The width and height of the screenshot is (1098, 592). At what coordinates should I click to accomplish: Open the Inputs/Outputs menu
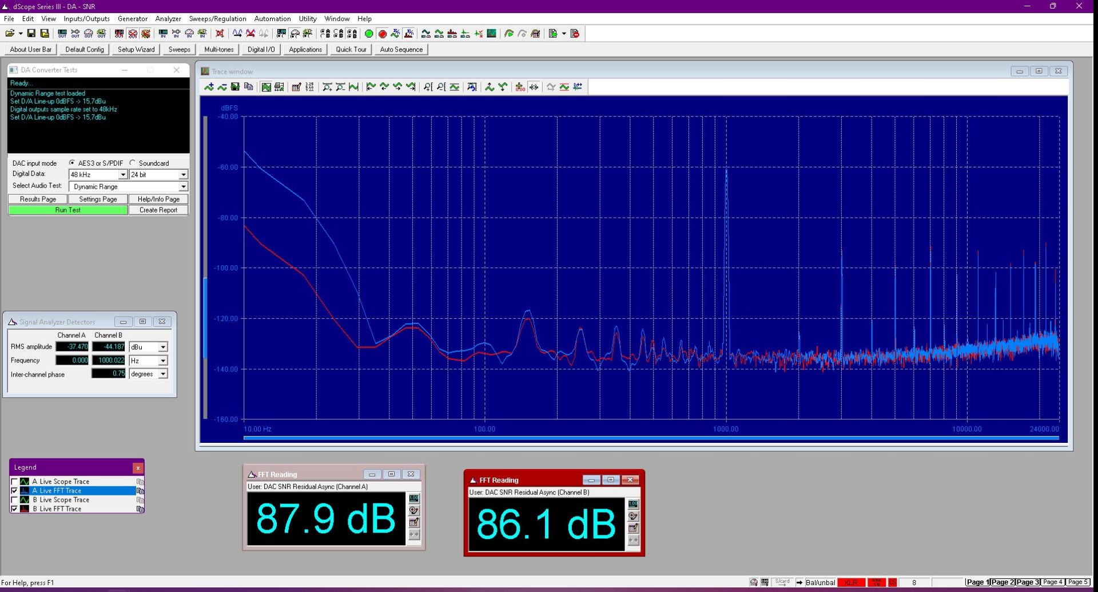point(86,19)
